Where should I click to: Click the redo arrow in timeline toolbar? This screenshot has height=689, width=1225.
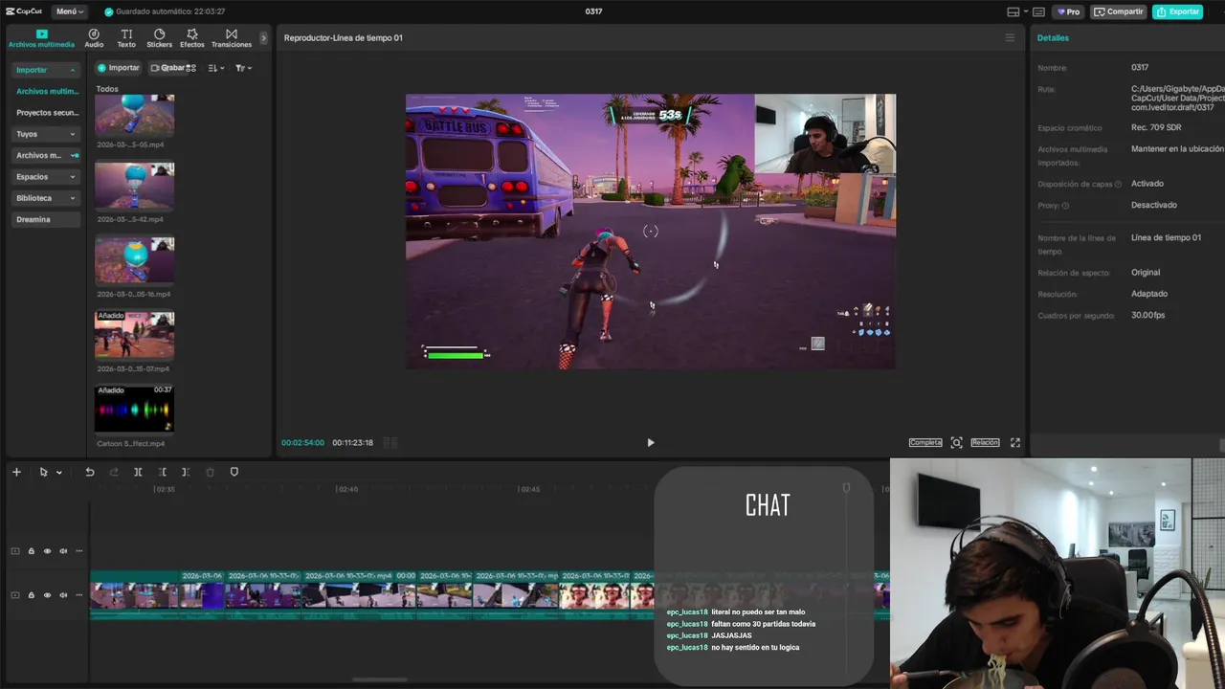coord(114,472)
